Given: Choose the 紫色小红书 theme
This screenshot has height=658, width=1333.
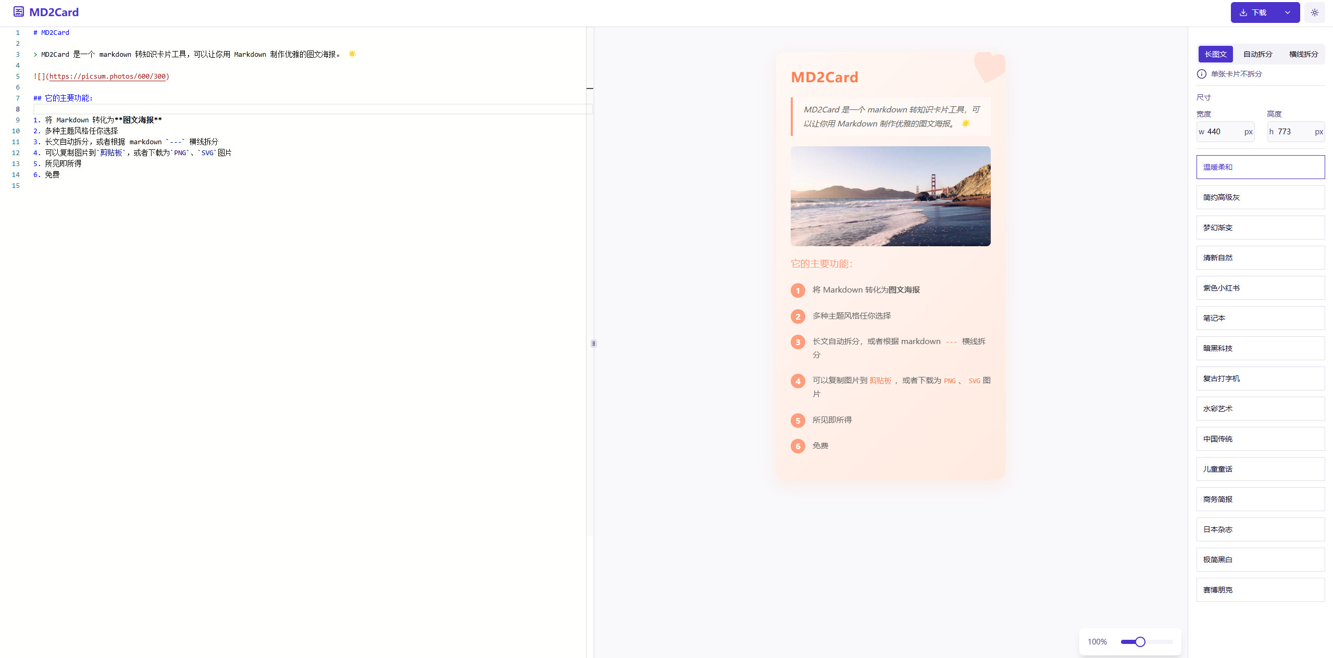Looking at the screenshot, I should point(1260,288).
